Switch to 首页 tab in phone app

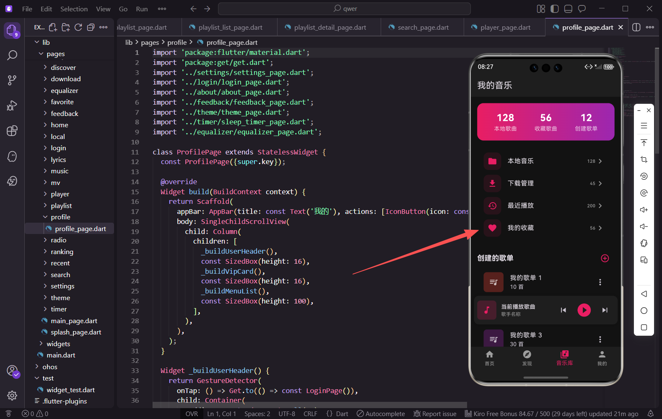489,358
